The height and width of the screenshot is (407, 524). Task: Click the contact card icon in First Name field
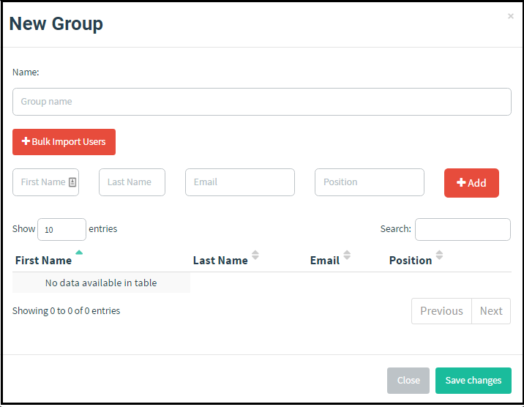pyautogui.click(x=72, y=182)
